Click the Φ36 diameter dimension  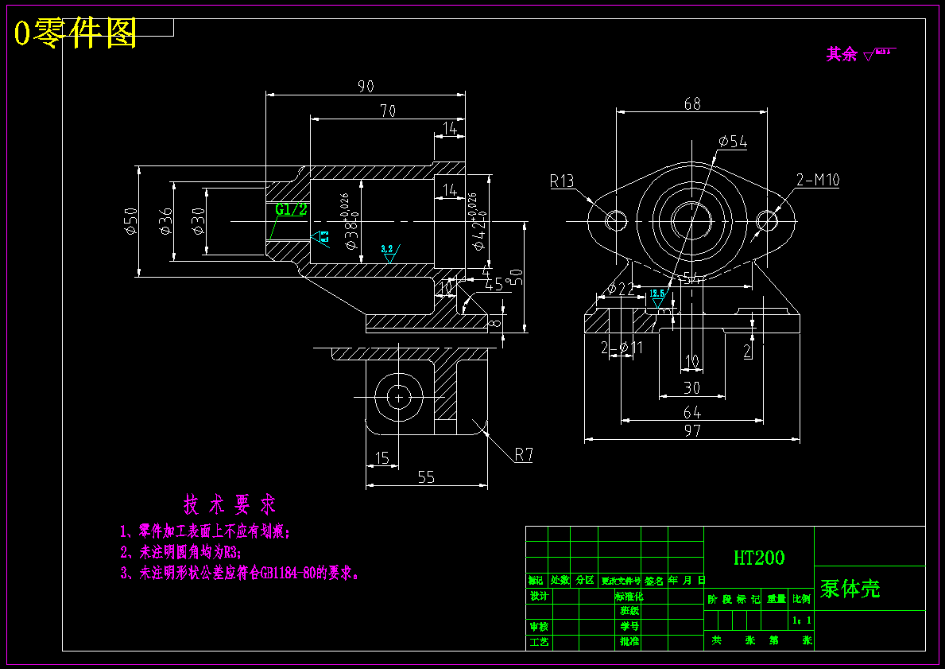coord(165,221)
